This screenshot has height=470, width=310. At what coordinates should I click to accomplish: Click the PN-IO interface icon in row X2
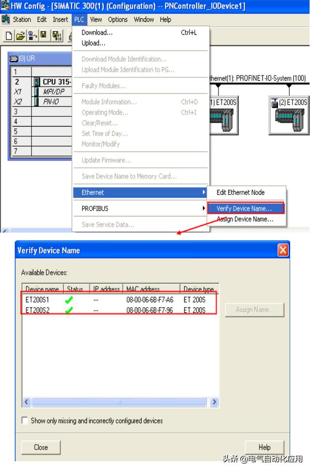pos(36,101)
